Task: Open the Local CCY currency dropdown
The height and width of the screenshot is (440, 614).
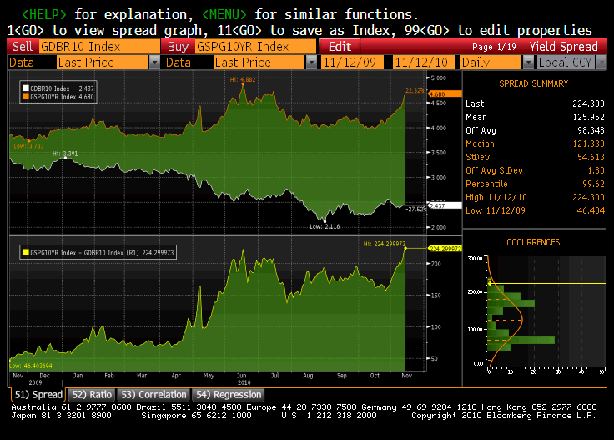Action: coord(600,63)
